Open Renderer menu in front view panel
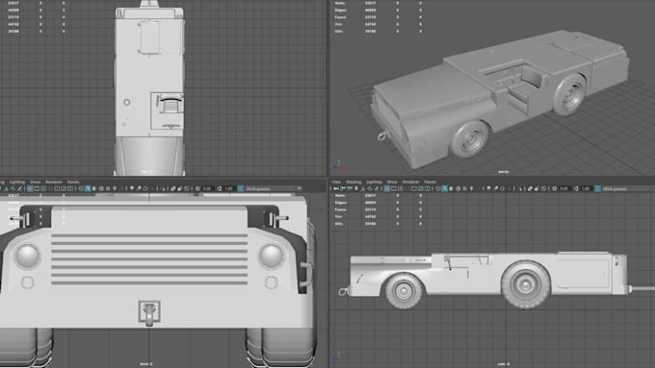This screenshot has height=368, width=655. point(54,182)
